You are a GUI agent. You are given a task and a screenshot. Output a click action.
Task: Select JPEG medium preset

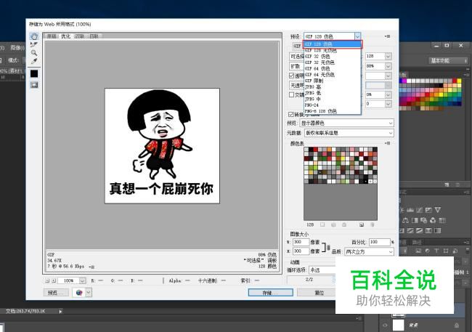(x=332, y=99)
